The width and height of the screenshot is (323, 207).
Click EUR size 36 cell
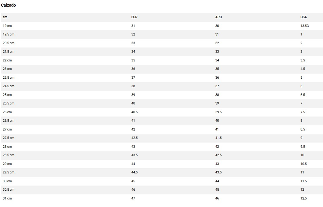(x=133, y=69)
